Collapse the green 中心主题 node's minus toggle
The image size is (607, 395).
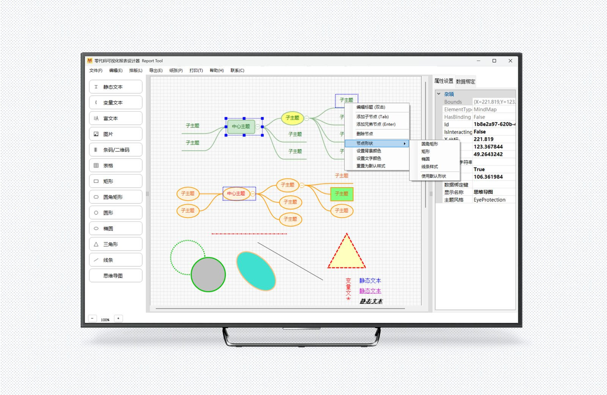tap(258, 127)
